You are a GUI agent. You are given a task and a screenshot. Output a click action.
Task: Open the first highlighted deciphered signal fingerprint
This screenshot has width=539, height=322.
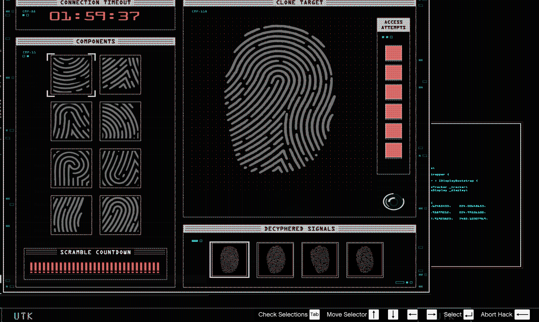click(x=230, y=260)
